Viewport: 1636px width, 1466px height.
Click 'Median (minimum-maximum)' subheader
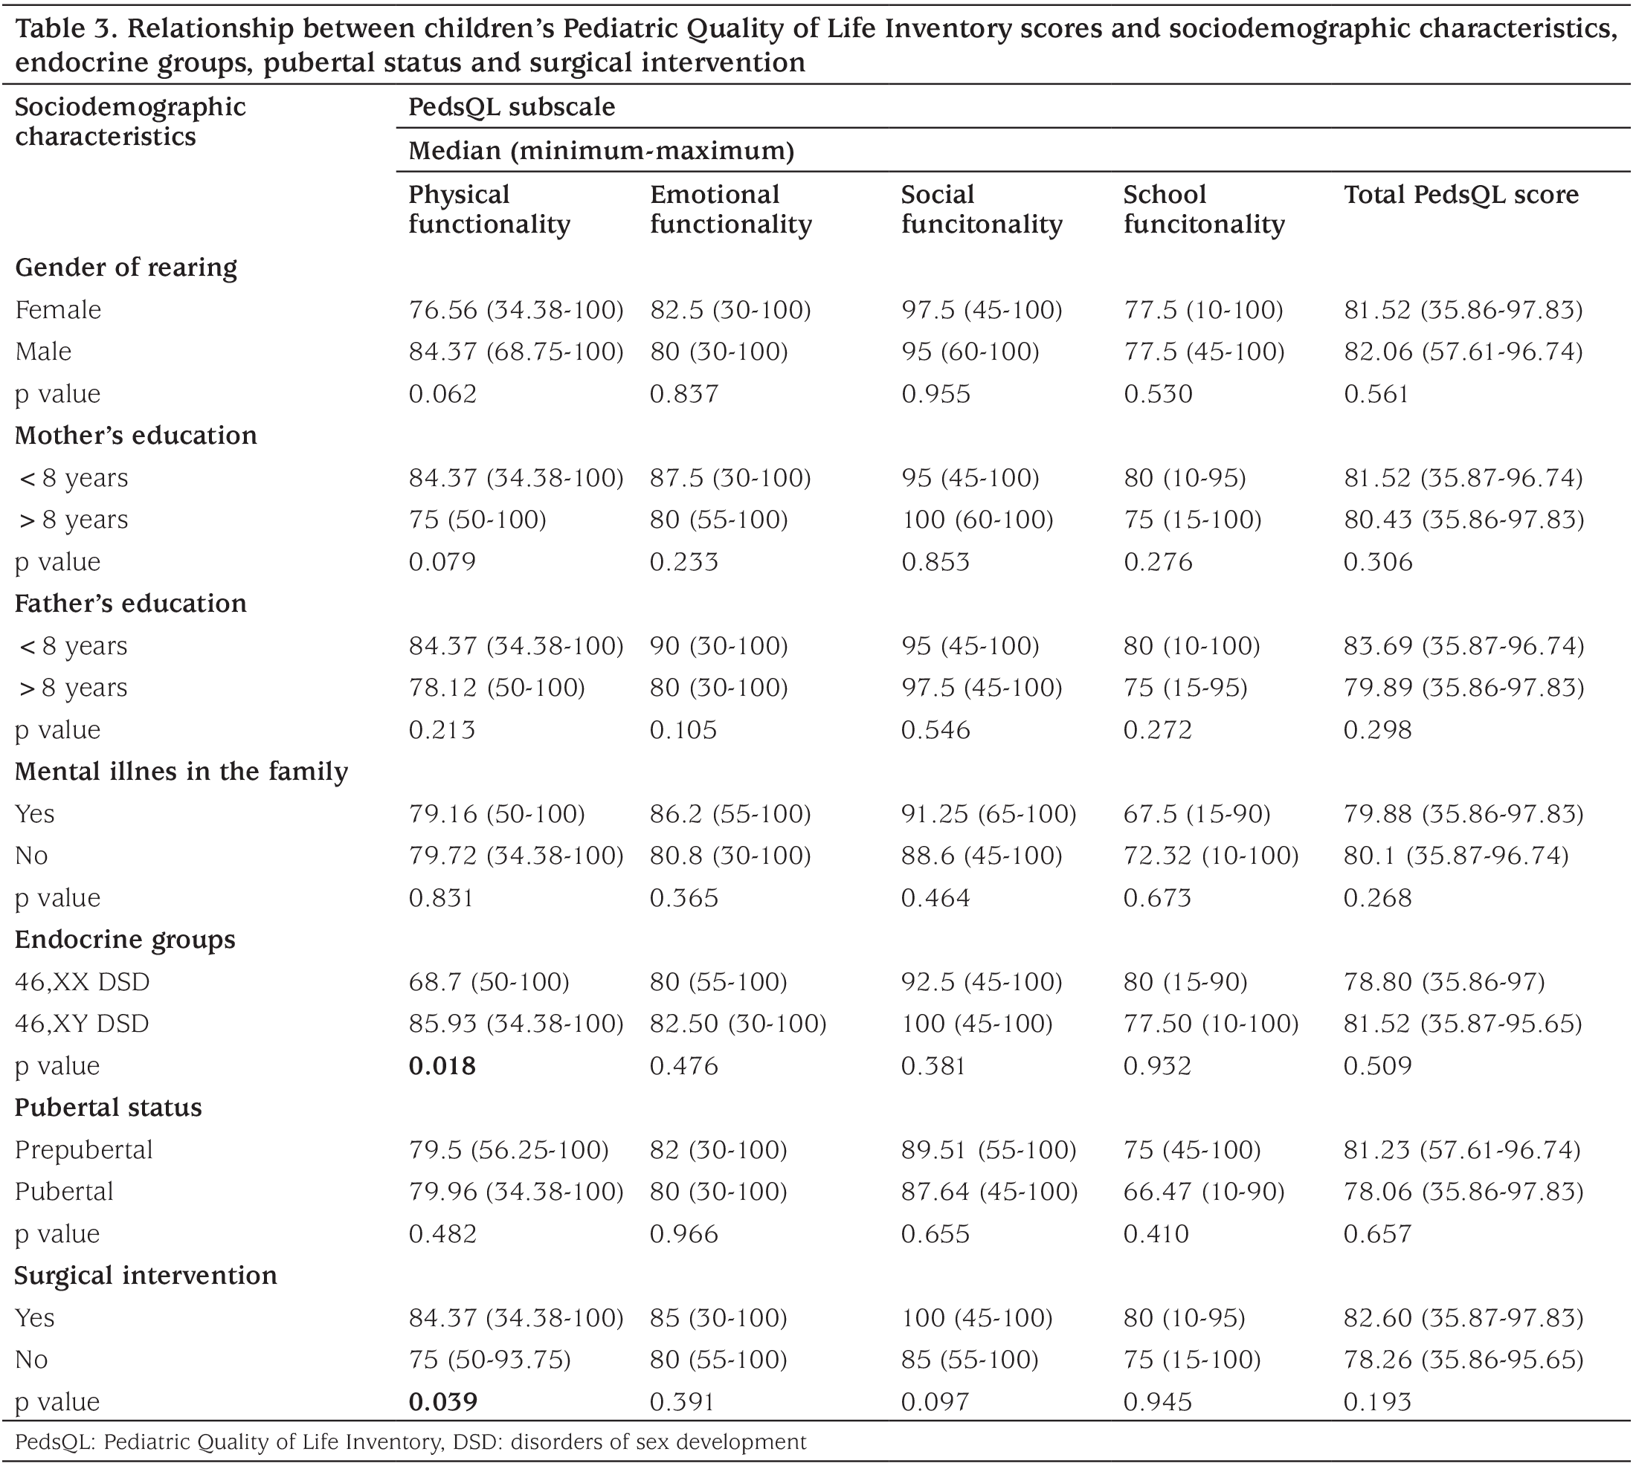click(x=601, y=151)
